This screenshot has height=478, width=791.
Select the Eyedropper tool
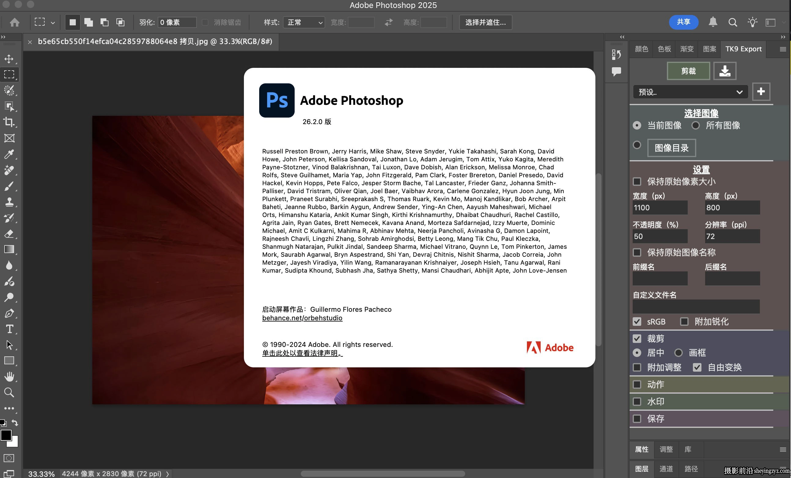pos(9,154)
